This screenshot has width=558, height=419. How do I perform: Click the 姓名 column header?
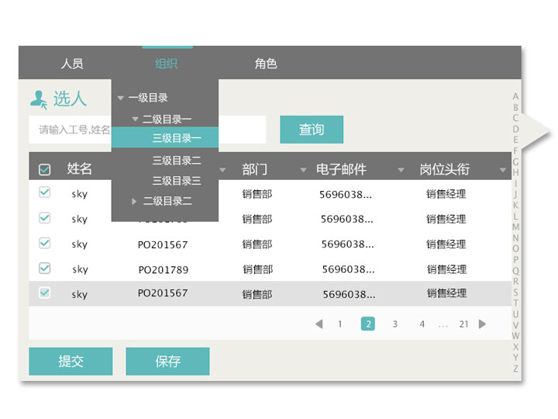click(x=79, y=168)
